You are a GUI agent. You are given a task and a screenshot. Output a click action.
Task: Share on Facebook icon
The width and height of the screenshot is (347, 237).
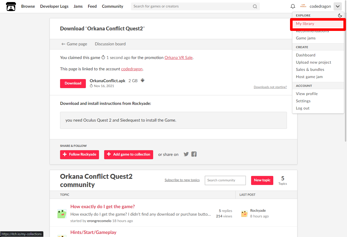(x=194, y=154)
